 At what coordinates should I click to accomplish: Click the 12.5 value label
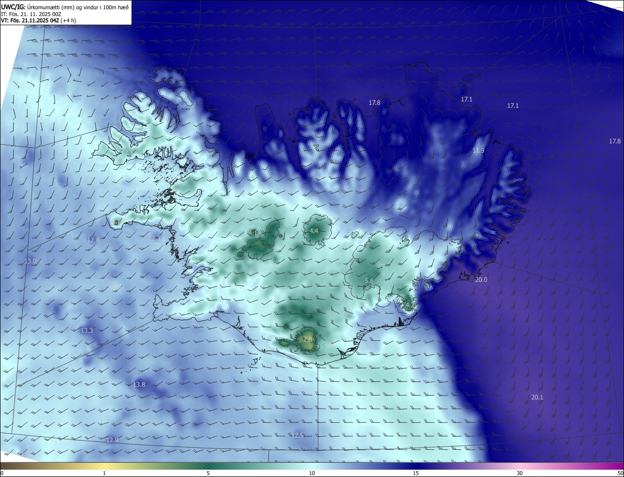(x=297, y=435)
